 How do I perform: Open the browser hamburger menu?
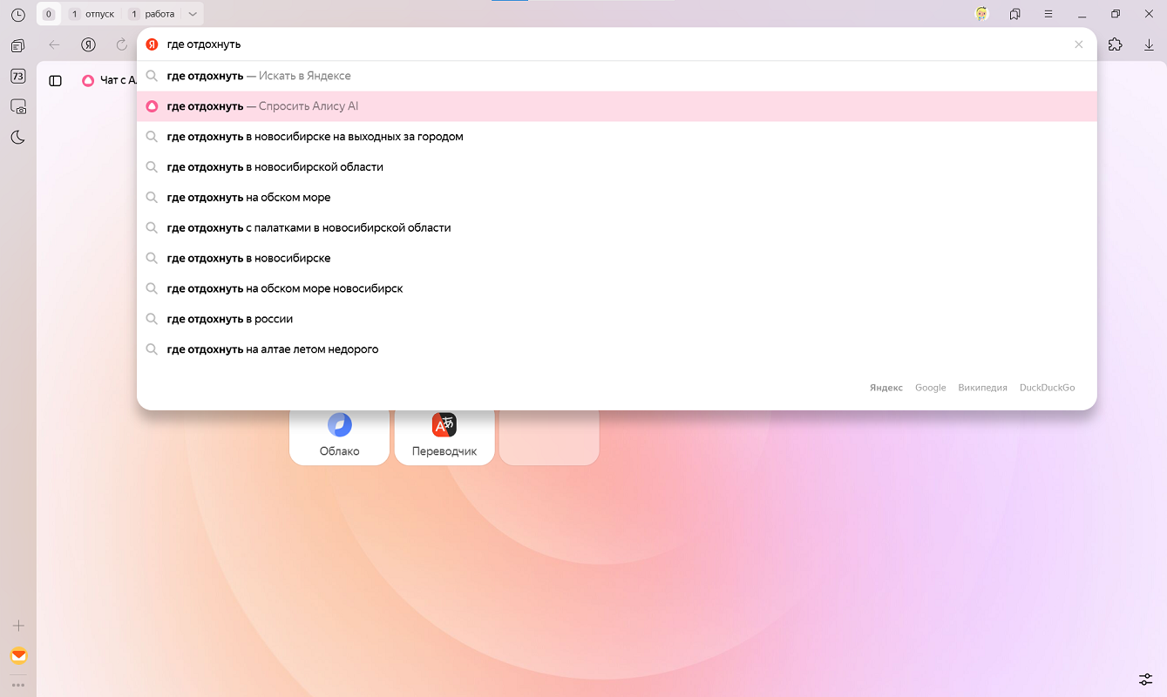click(x=1048, y=15)
